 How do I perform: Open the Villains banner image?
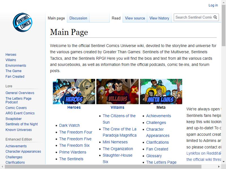(118, 91)
